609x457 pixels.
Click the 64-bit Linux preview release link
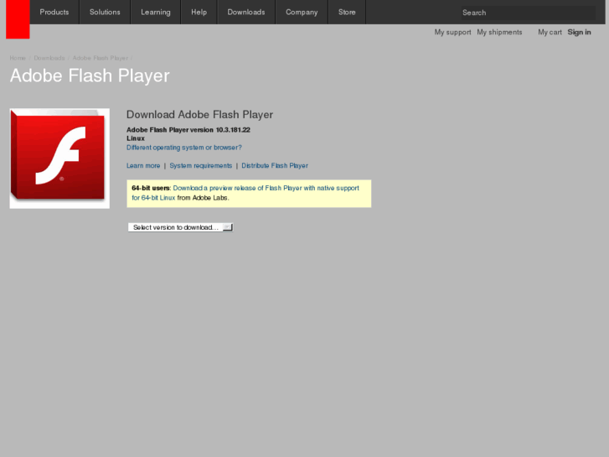point(245,193)
